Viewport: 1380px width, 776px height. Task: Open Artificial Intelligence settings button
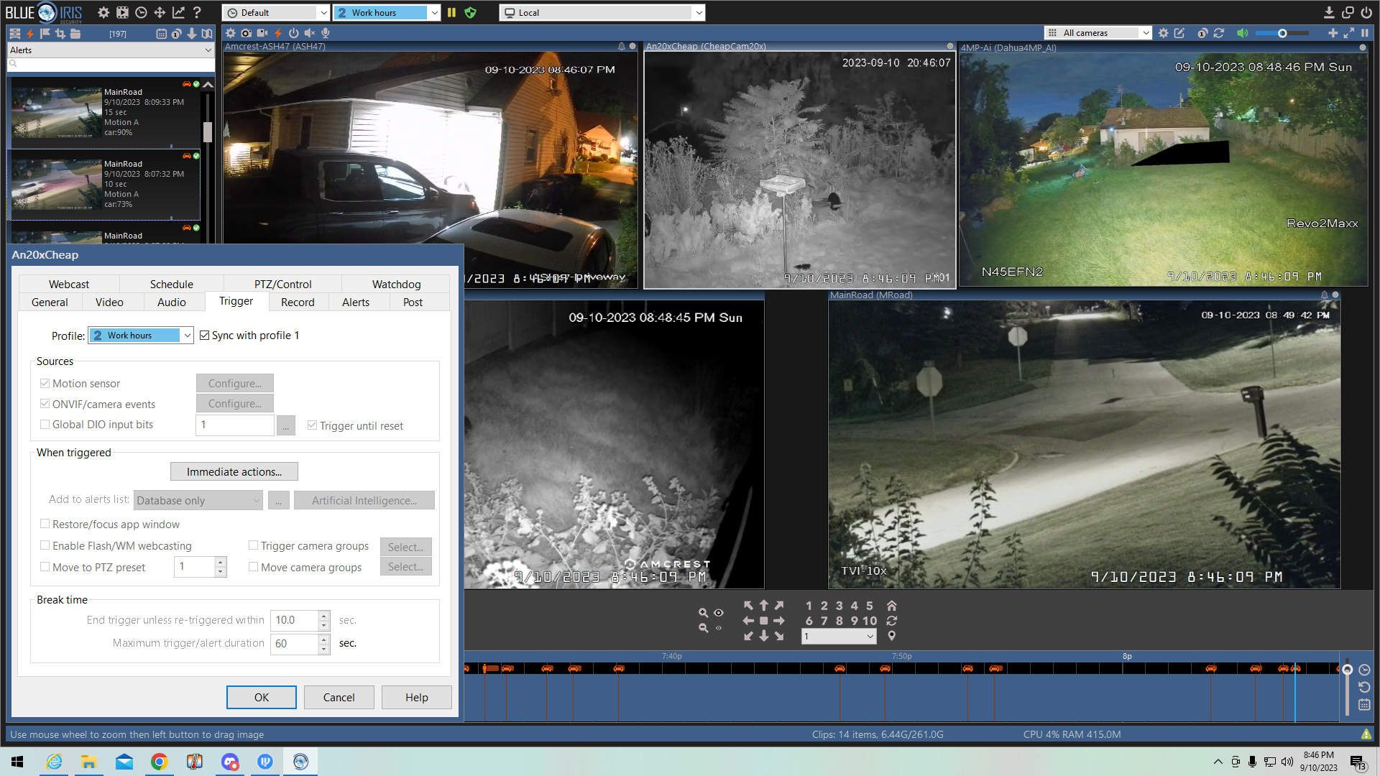[364, 501]
